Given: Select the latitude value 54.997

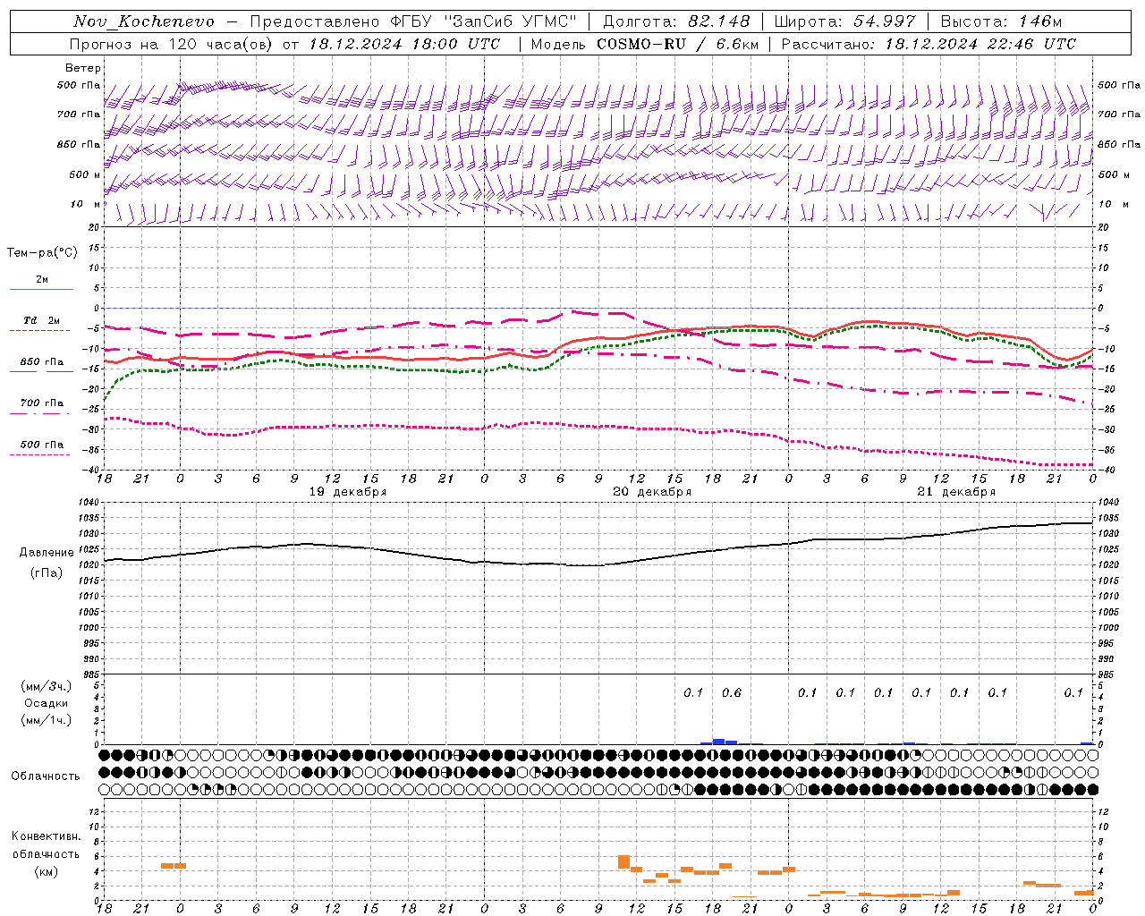Looking at the screenshot, I should click(x=885, y=21).
